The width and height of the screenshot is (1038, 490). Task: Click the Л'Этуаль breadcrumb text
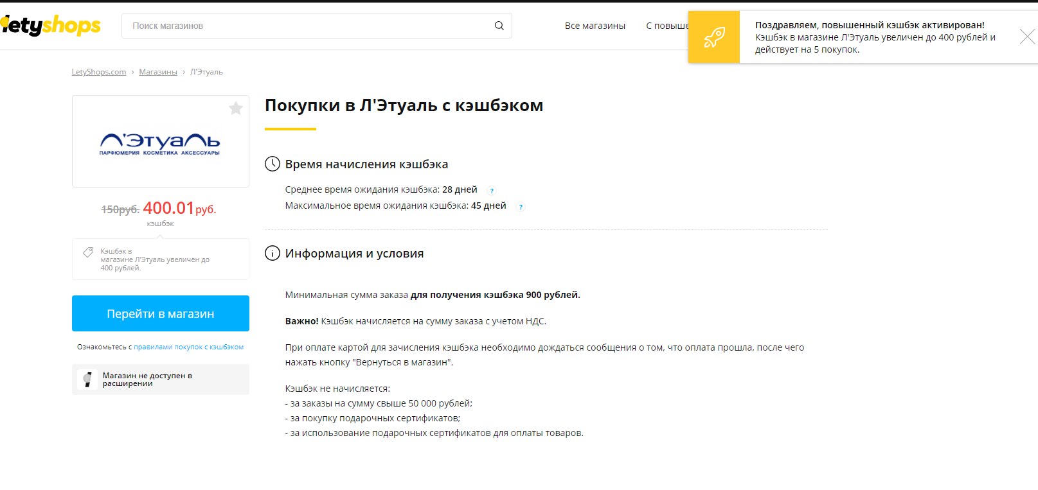[x=206, y=72]
